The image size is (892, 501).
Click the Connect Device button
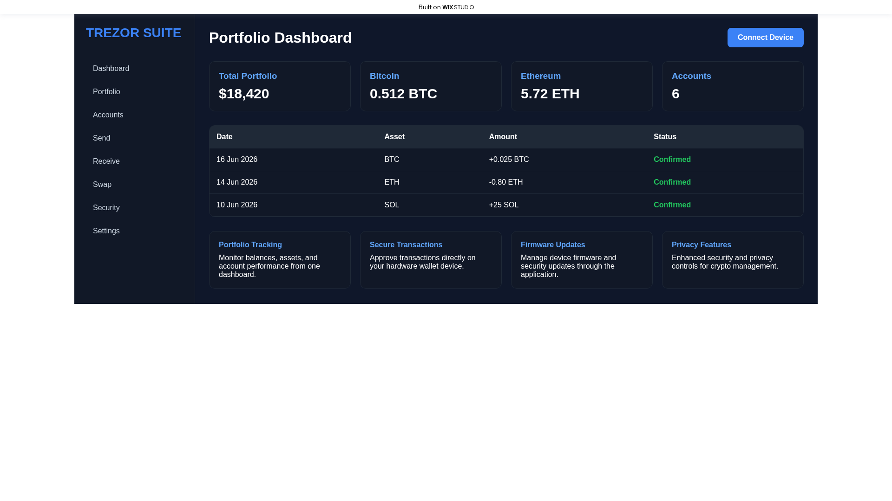[765, 38]
